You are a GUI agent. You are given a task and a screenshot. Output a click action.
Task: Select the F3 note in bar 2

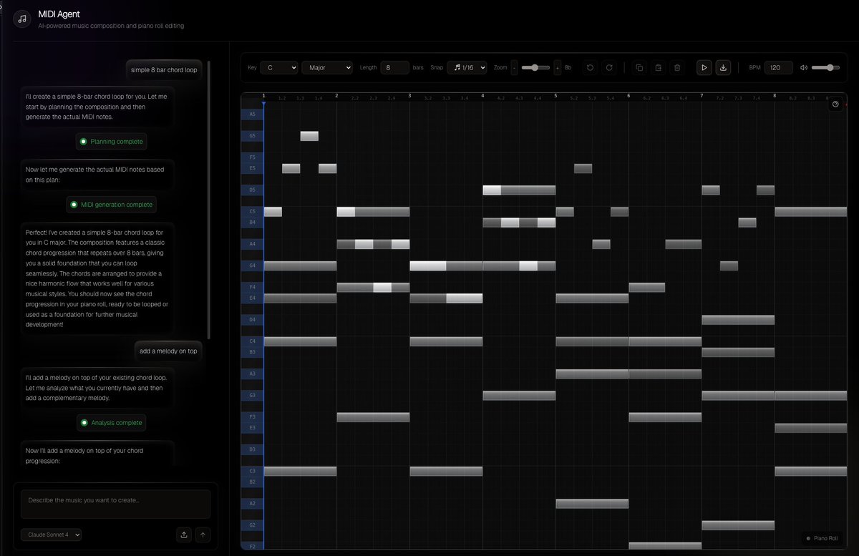pos(373,417)
